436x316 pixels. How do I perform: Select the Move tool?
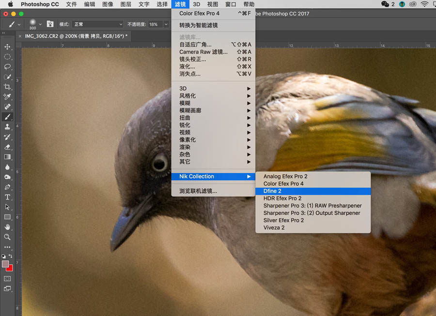(7, 46)
